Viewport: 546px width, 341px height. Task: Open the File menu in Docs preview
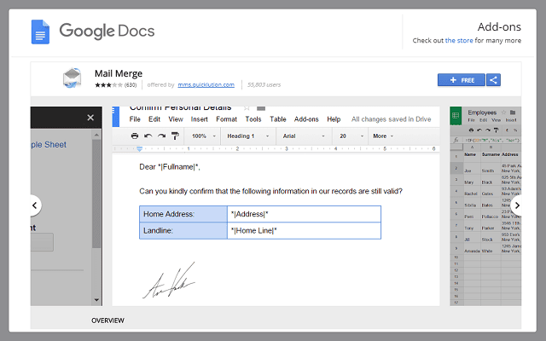(135, 119)
